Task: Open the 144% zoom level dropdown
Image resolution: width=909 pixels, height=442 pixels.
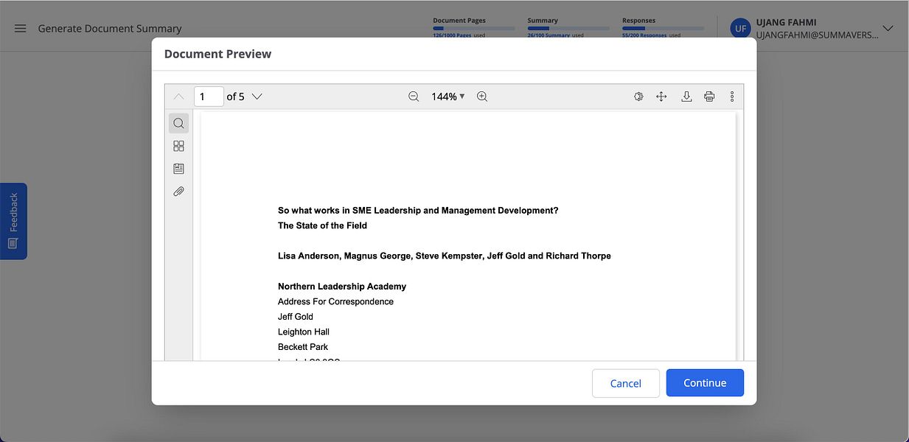Action: pos(448,97)
